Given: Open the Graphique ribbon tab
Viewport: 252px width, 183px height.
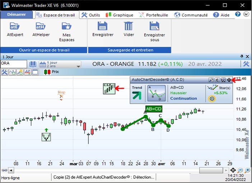Looking at the screenshot, I should click(x=119, y=15).
